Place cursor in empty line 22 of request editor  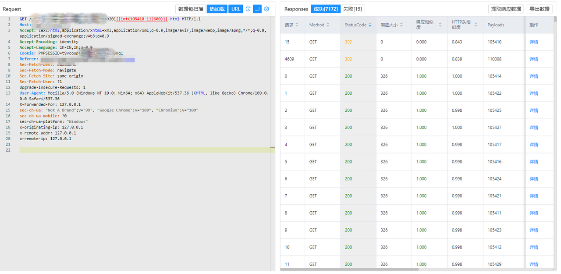pyautogui.click(x=145, y=150)
